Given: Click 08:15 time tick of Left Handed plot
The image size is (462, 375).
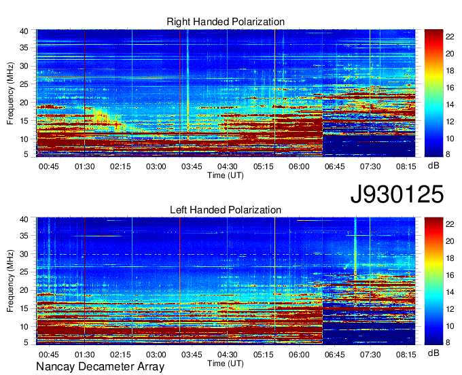Looking at the screenshot, I should tap(406, 355).
